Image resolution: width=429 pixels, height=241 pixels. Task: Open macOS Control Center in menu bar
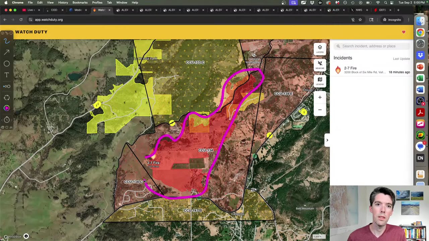point(392,3)
